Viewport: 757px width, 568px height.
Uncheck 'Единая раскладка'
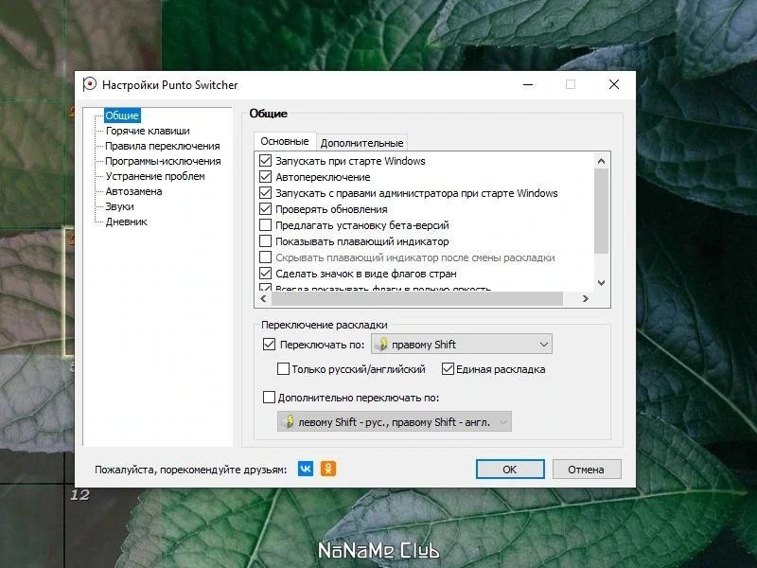point(448,369)
